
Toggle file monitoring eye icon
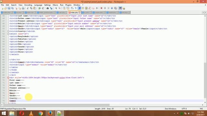pyautogui.click(x=97, y=8)
